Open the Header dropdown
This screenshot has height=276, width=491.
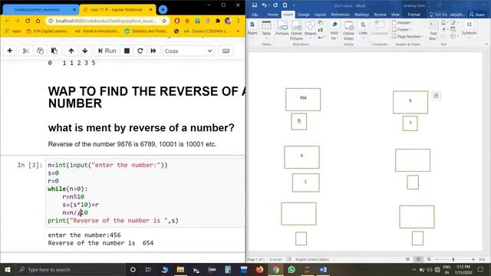[x=402, y=22]
